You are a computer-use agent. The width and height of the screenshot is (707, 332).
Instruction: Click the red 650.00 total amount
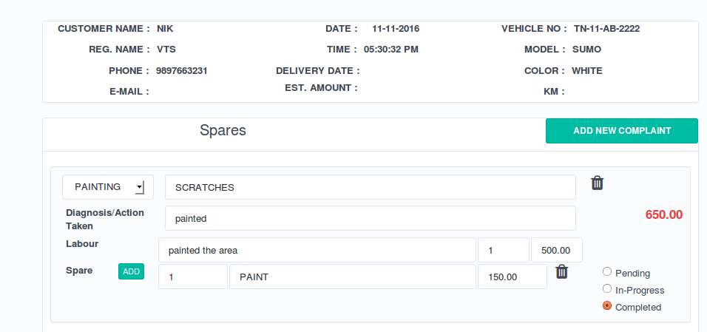(663, 215)
